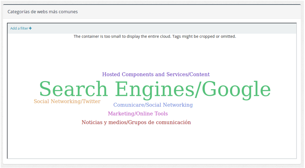Open the Add a filter link
Image resolution: width=305 pixels, height=168 pixels.
[19, 28]
